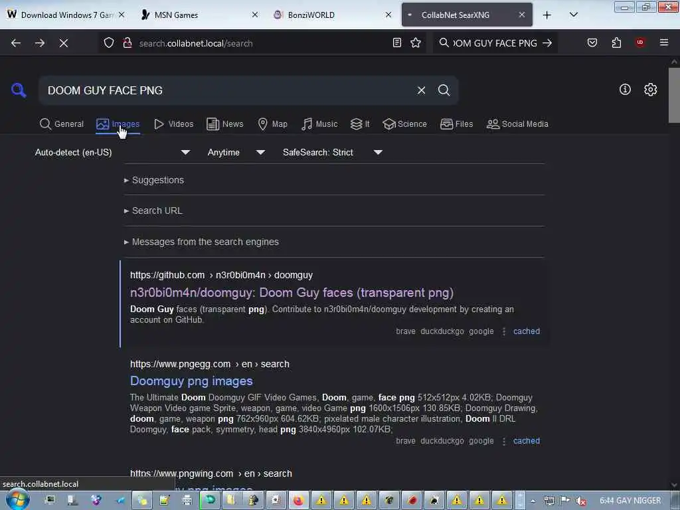Open the Windows Start menu
Image resolution: width=680 pixels, height=510 pixels.
tap(17, 500)
